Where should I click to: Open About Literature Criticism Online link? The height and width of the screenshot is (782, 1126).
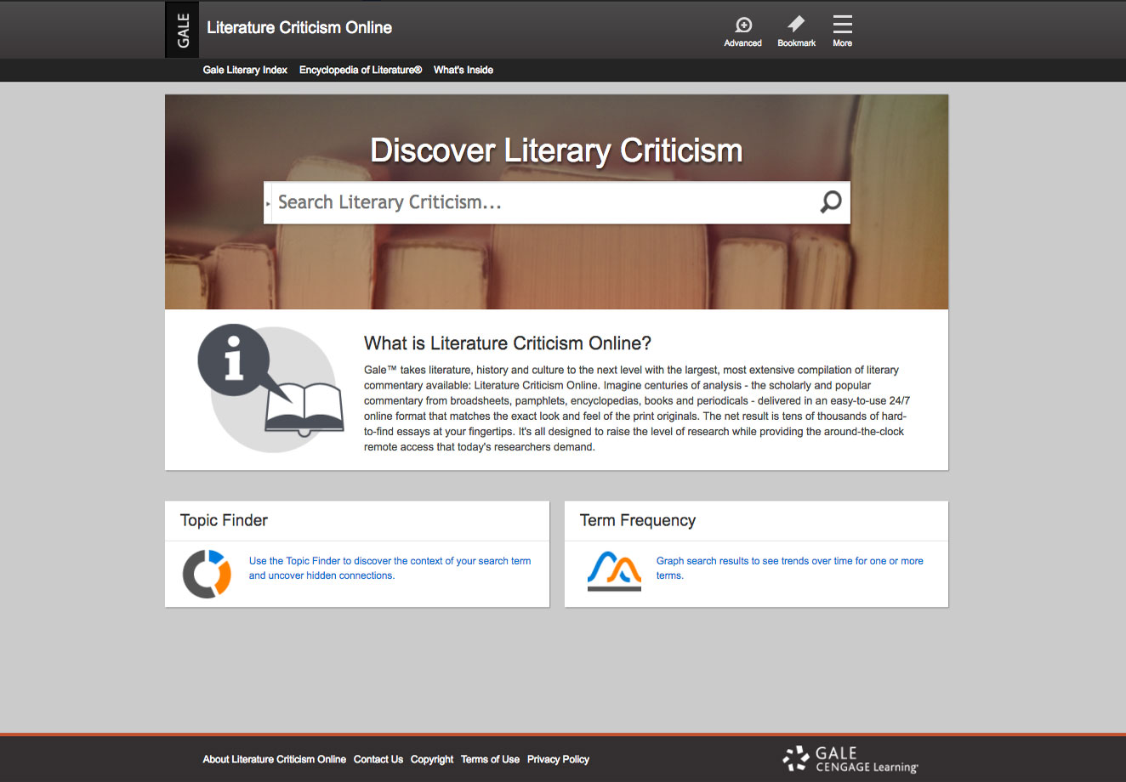(x=274, y=759)
